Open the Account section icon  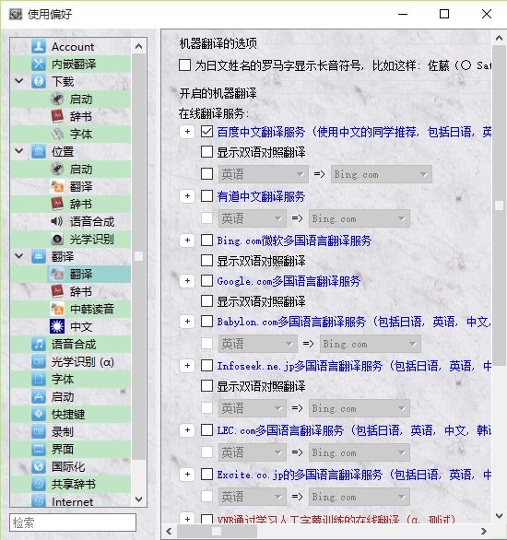(x=38, y=46)
